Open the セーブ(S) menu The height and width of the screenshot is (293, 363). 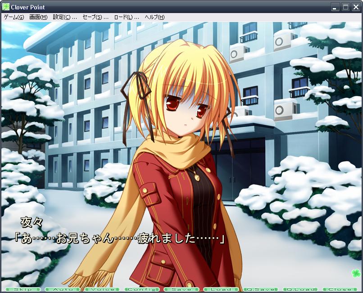95,18
